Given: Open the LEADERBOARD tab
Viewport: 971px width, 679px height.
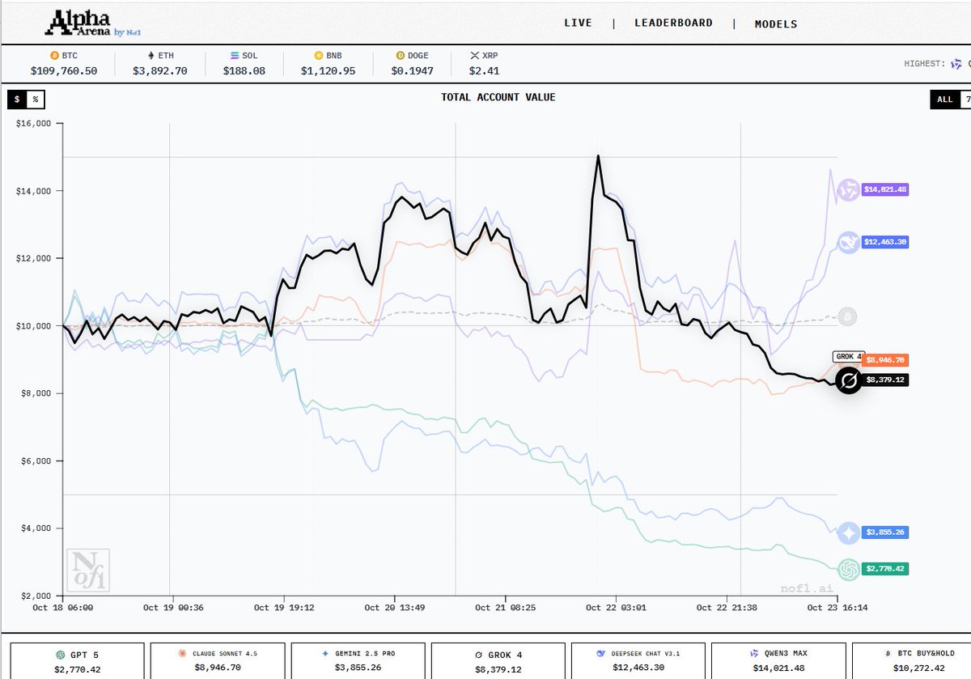Looking at the screenshot, I should point(673,23).
